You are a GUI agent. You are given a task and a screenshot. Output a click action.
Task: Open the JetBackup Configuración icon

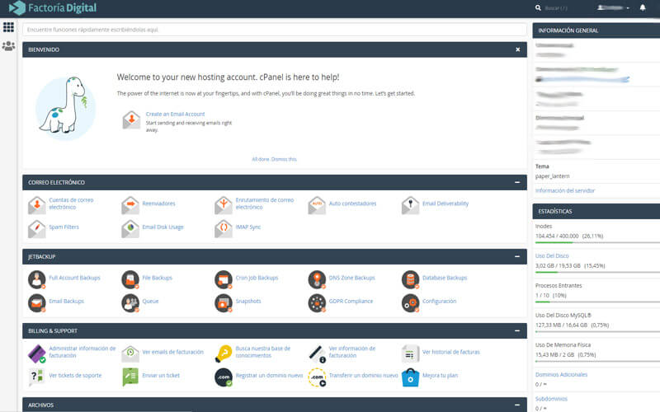[410, 302]
